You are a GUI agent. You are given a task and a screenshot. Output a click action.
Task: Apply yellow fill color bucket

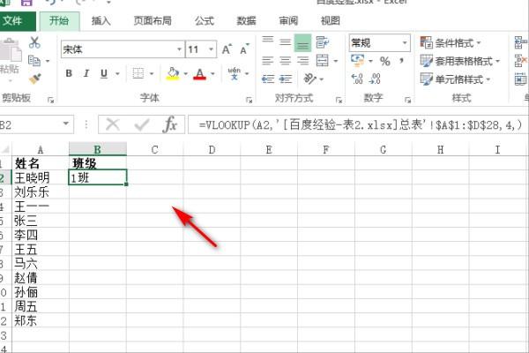[x=173, y=73]
